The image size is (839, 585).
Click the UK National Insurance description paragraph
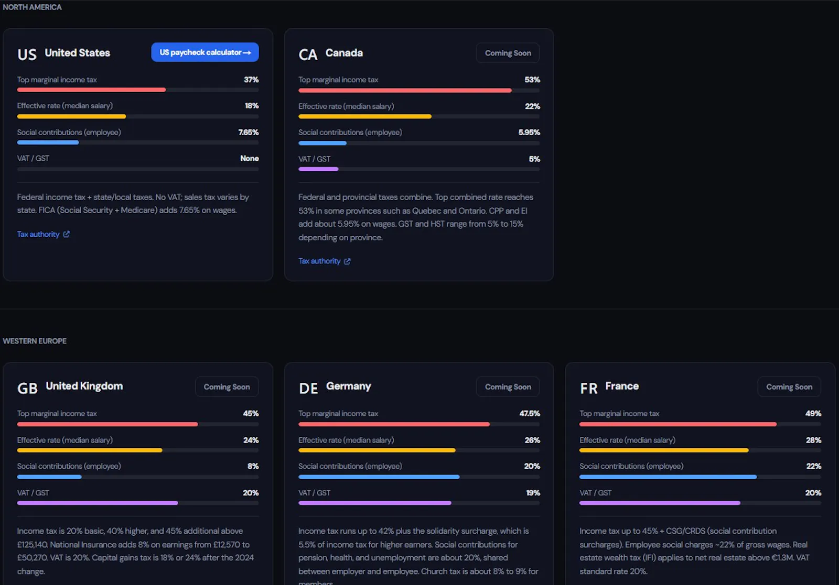tap(135, 551)
